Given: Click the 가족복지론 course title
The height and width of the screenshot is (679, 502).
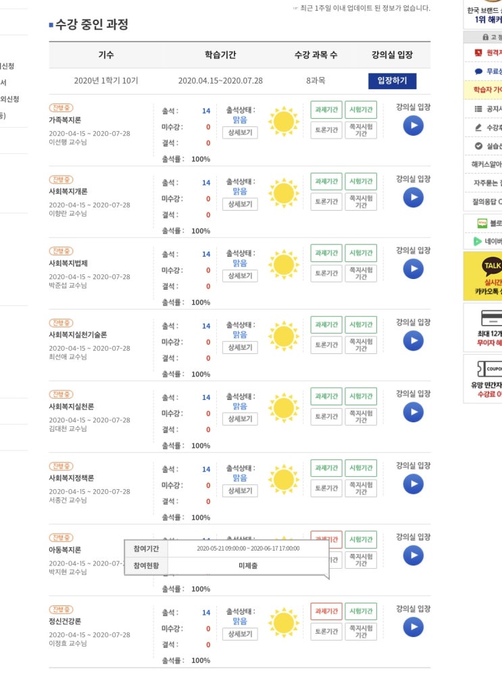Looking at the screenshot, I should 65,120.
